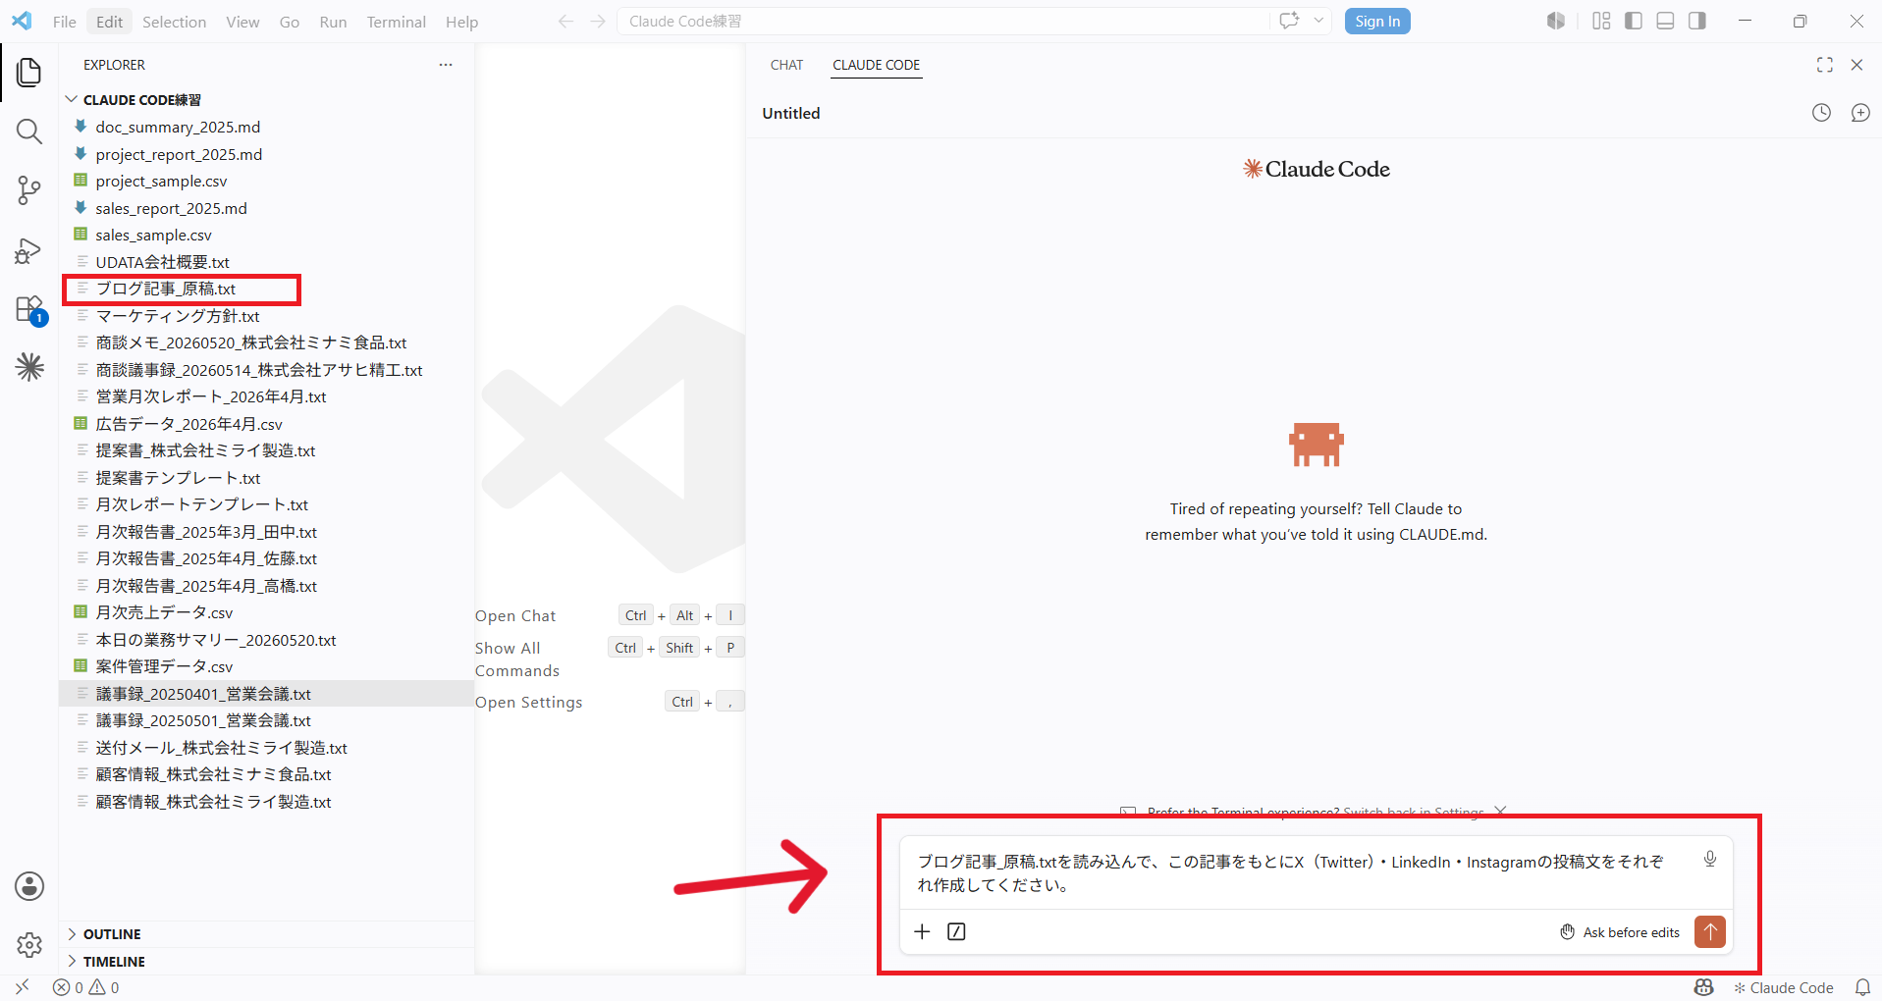The width and height of the screenshot is (1882, 1001).
Task: Select 議事録_20250401_営業会議.txt
Action: click(x=267, y=694)
